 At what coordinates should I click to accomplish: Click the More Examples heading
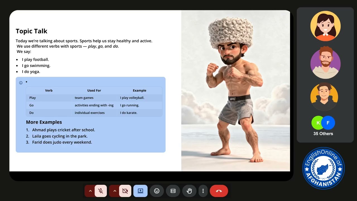[x=44, y=122]
